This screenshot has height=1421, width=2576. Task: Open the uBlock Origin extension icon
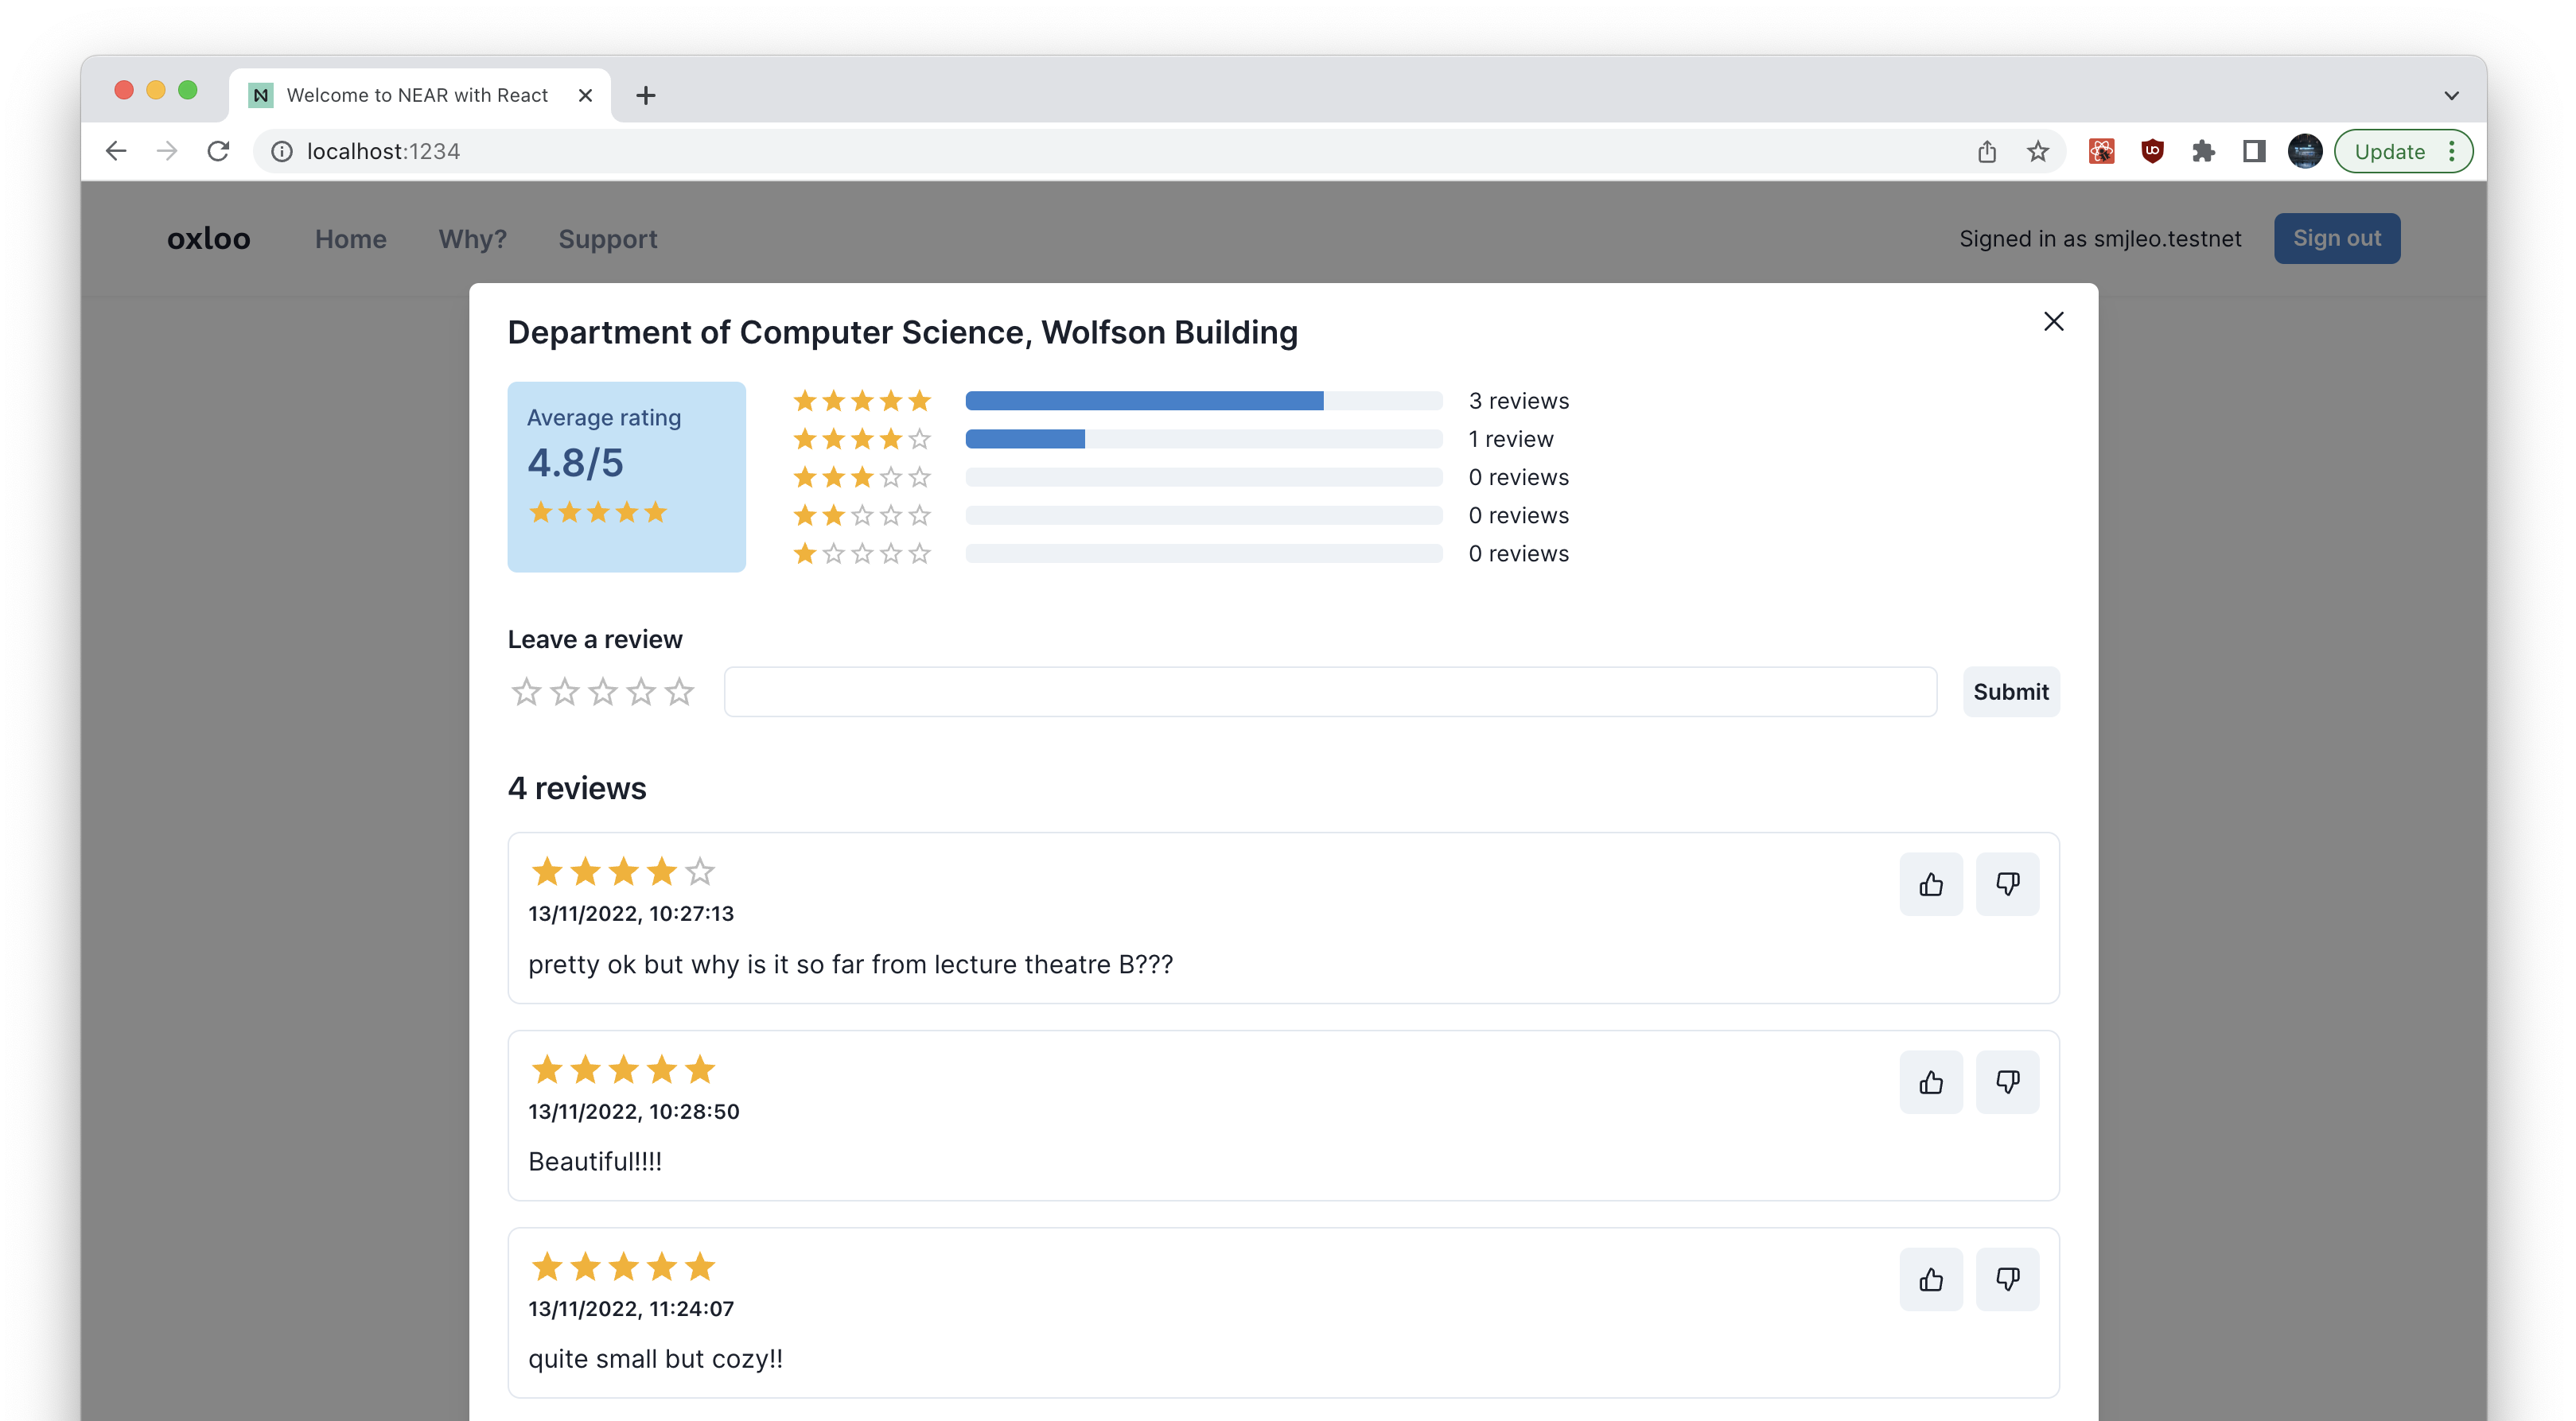tap(2152, 152)
